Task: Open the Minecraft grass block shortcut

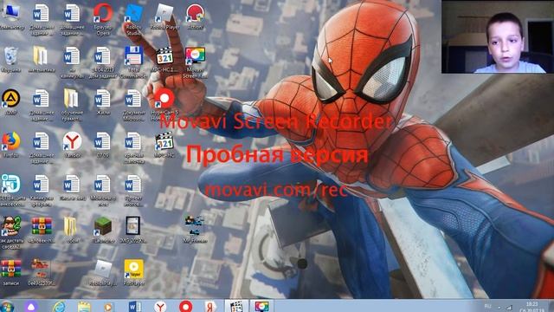Action: [x=103, y=230]
